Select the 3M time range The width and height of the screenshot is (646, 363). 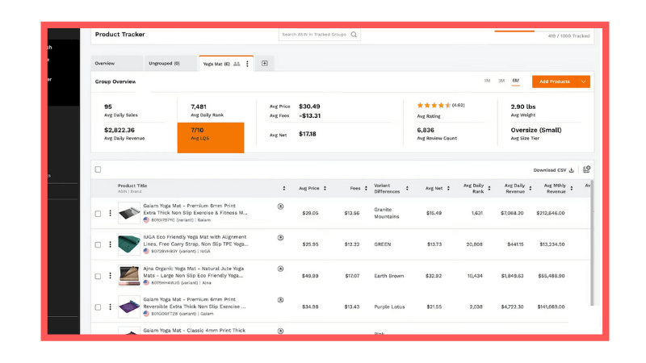[x=501, y=81]
